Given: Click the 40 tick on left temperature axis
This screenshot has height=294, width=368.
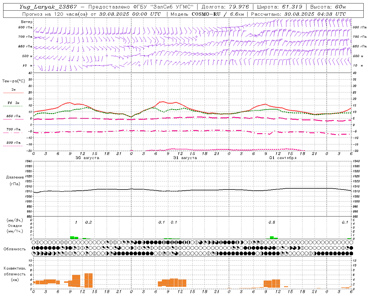Looking at the screenshot, I should tap(30, 73).
